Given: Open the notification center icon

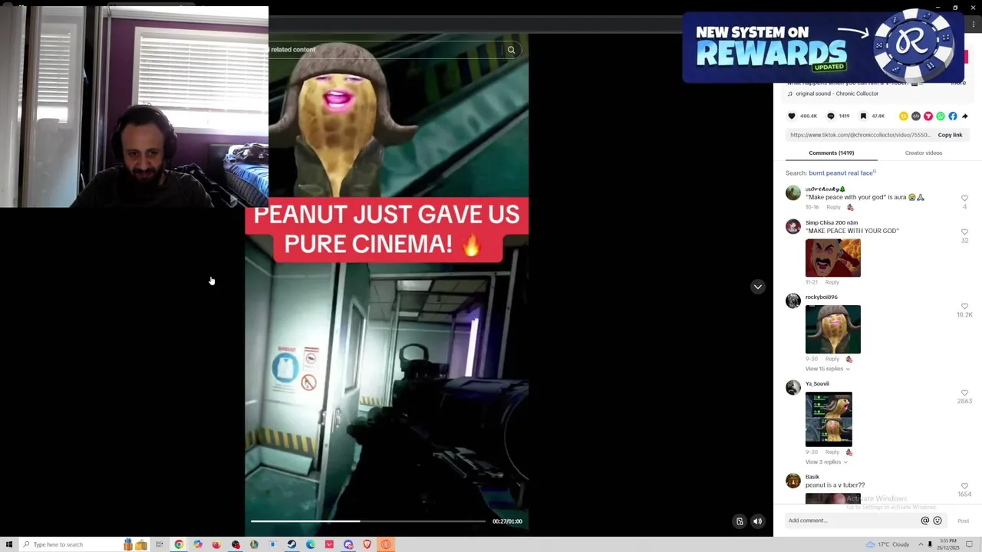Looking at the screenshot, I should (x=969, y=544).
